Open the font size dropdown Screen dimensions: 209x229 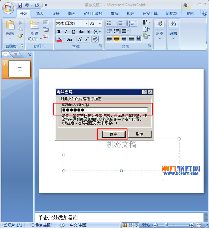(100, 23)
